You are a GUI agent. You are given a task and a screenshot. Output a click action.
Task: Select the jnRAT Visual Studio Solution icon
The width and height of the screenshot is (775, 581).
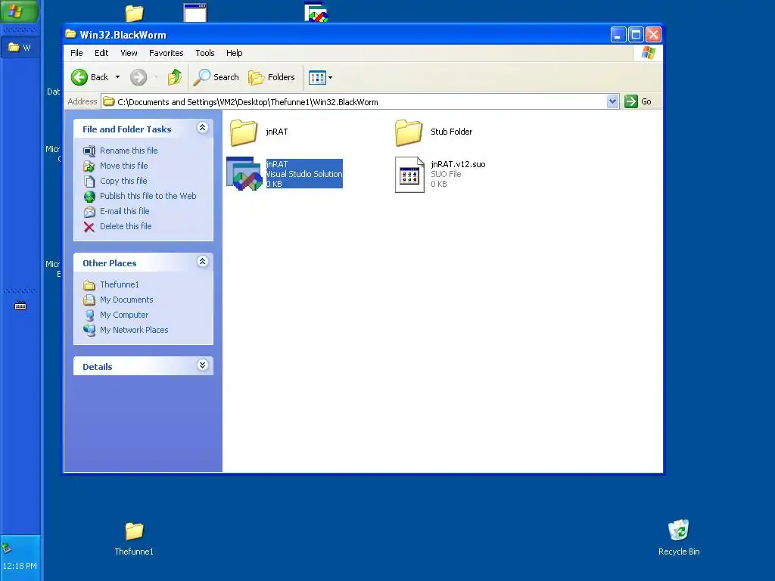[244, 174]
